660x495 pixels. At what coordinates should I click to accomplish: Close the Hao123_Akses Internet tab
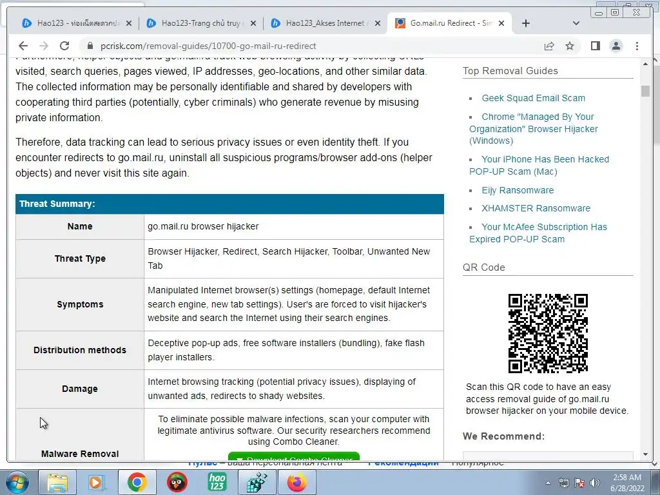[x=378, y=23]
